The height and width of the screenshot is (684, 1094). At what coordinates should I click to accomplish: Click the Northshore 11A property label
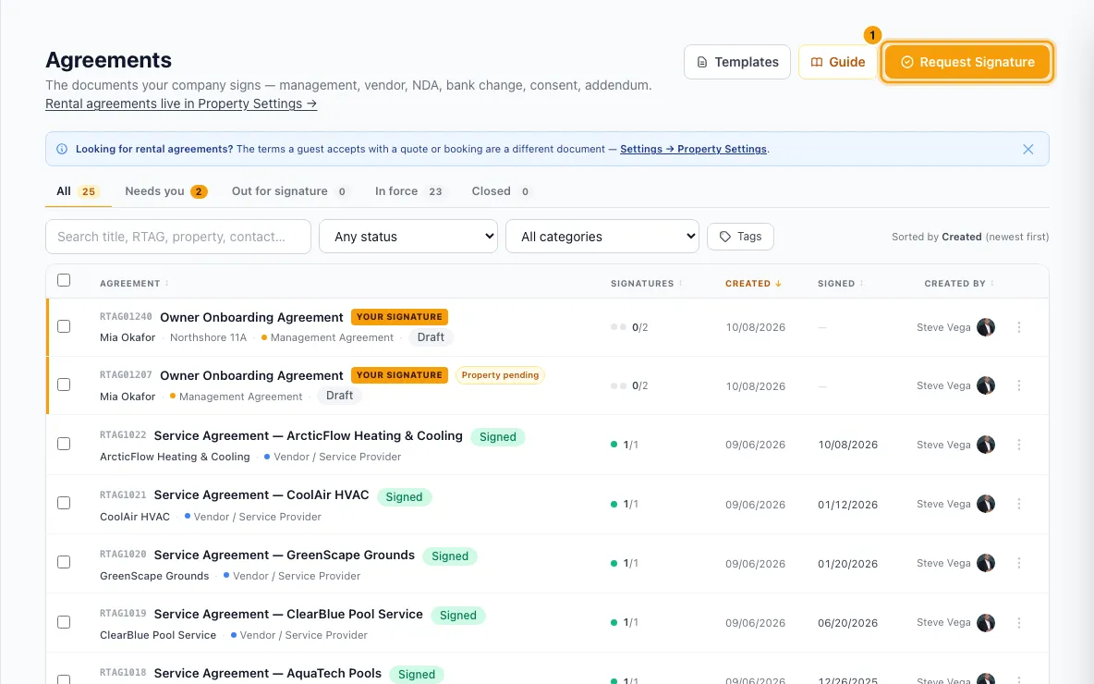(x=208, y=337)
